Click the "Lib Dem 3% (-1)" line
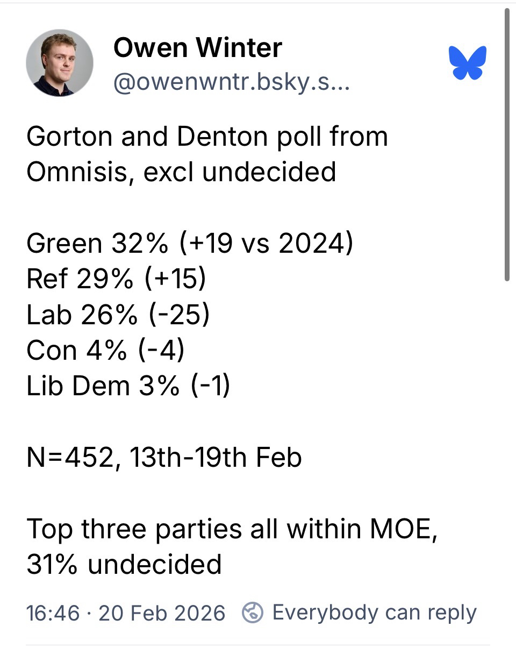 128,386
